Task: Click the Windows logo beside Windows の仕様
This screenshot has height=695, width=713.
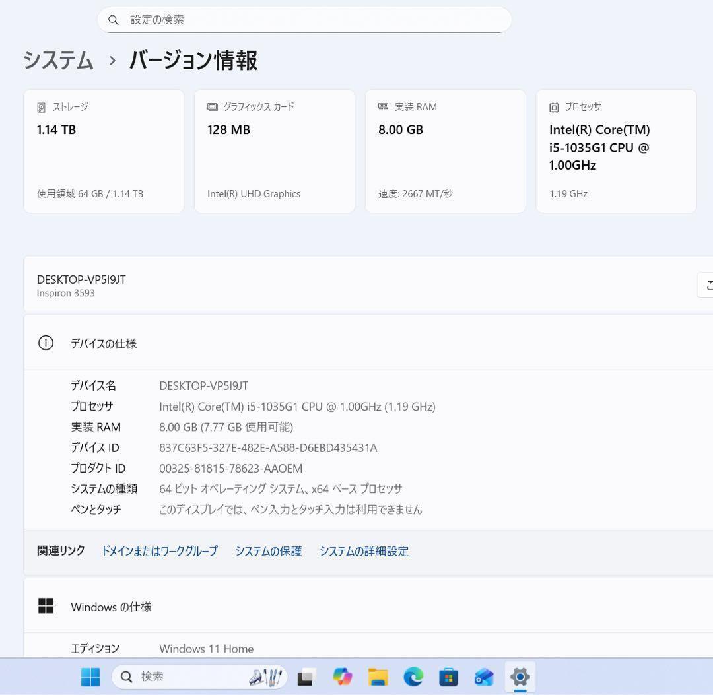Action: (x=46, y=606)
